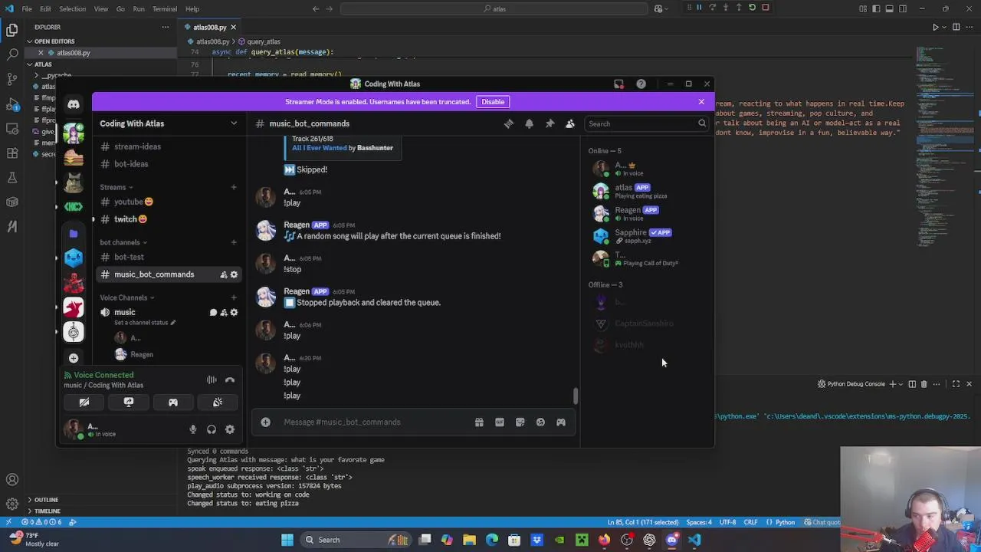
Task: Open Threads icon in channel header
Action: [x=508, y=123]
